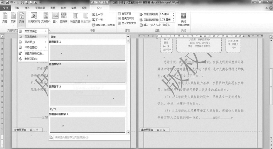Screen dimensions: 273x149
Task: Insert a 图片 picture via ribbon icon
Action: click(56, 18)
